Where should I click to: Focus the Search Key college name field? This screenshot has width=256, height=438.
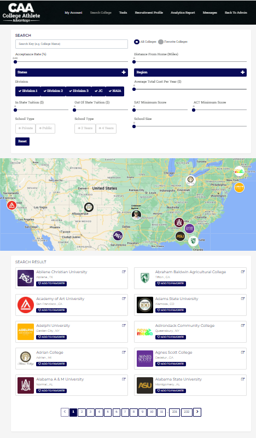click(x=72, y=44)
